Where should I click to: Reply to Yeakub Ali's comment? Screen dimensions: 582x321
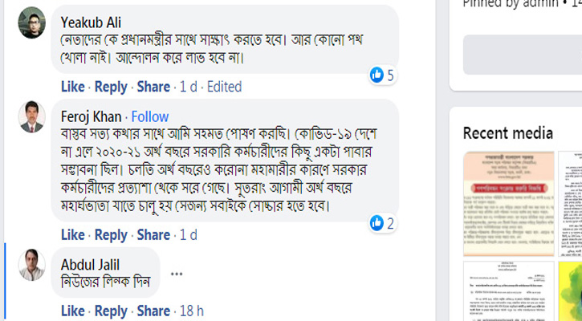point(111,87)
